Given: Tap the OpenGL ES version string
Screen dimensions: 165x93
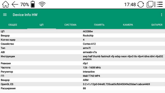Looking at the screenshot, I should point(116,84).
